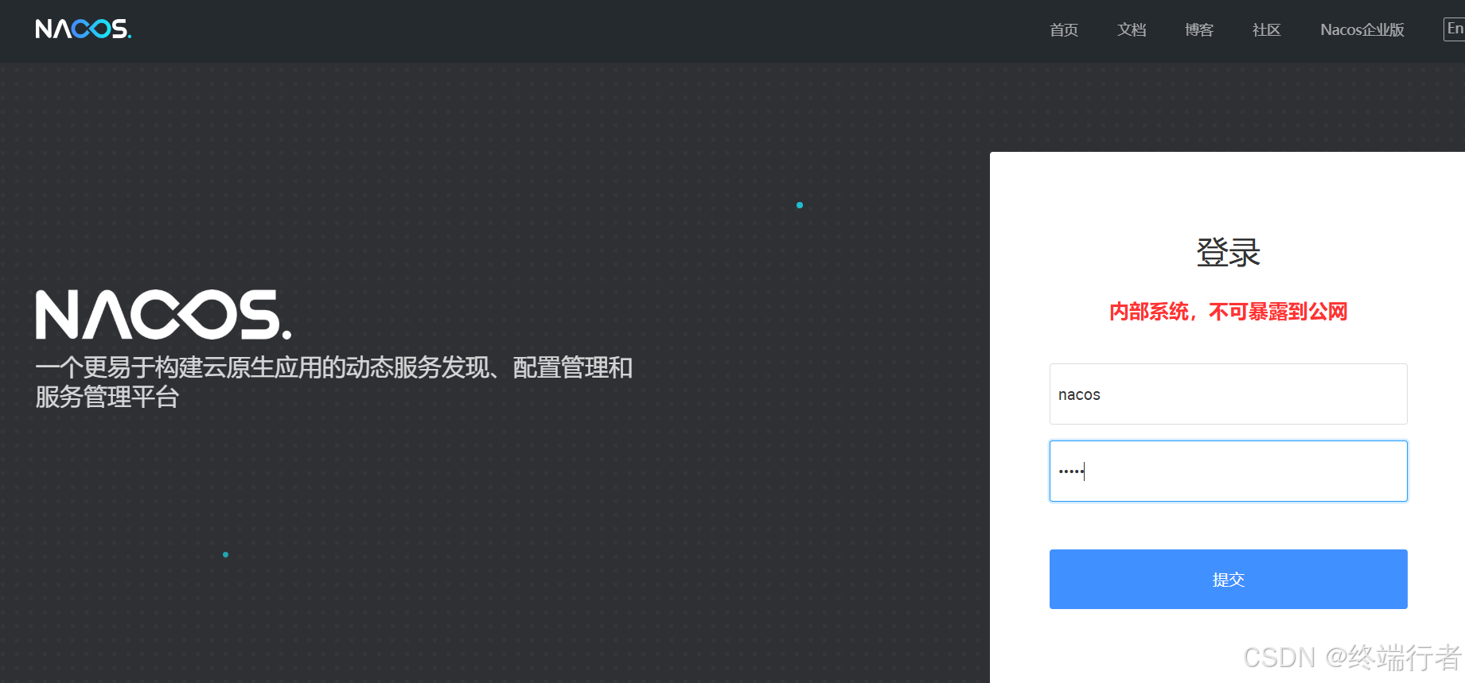Click the large NACOS banner logo

tap(163, 315)
